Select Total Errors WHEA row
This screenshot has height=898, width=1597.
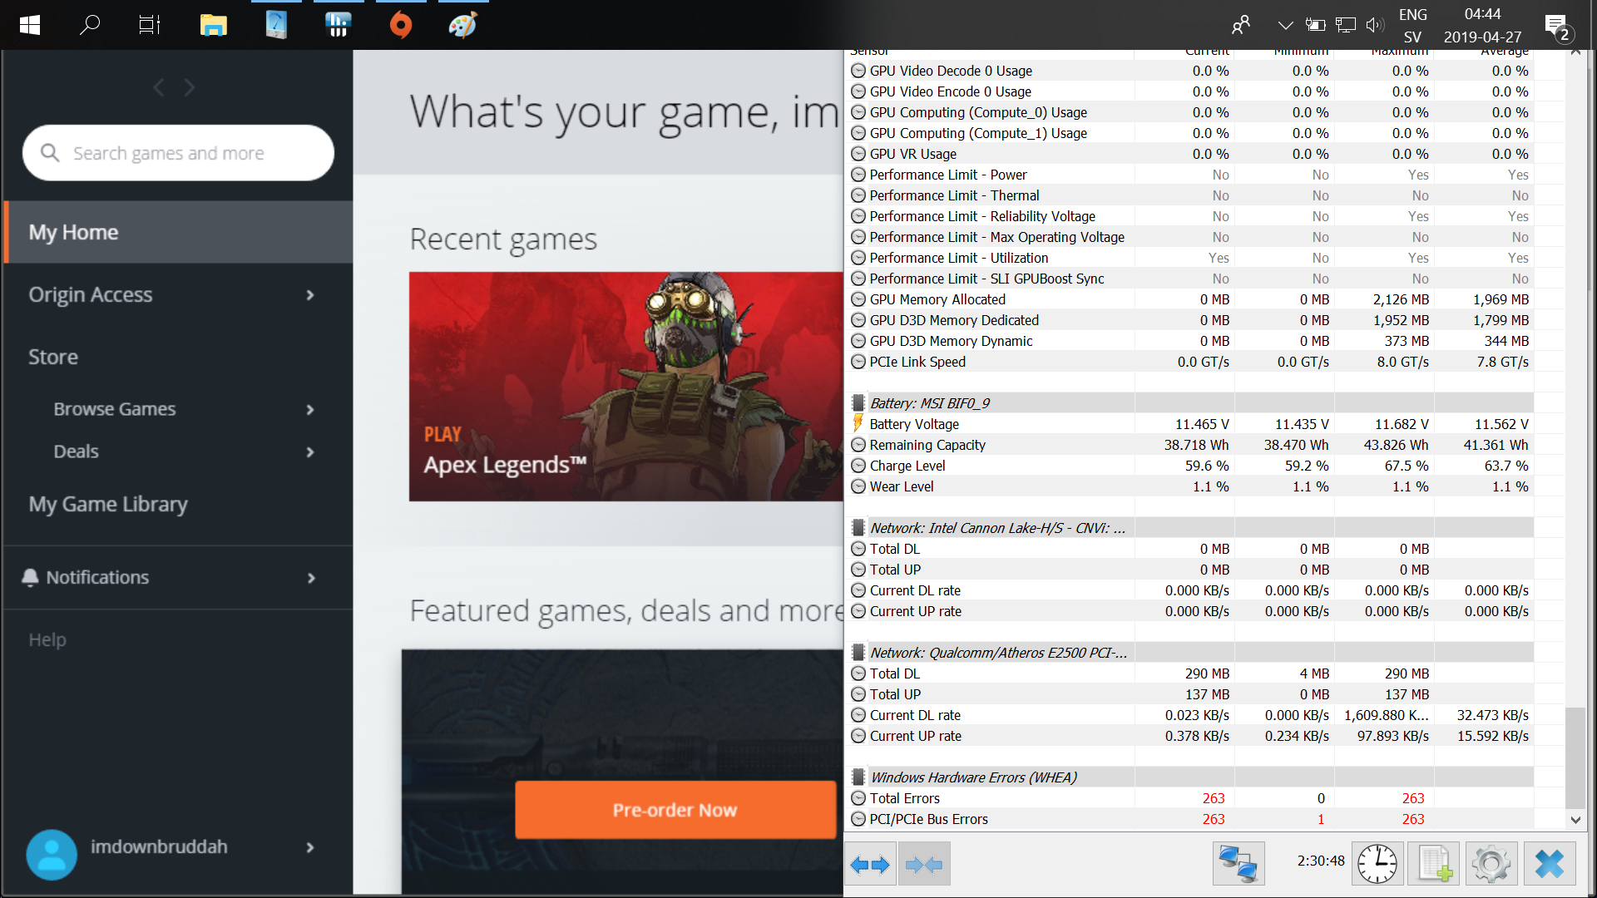[x=1191, y=798]
